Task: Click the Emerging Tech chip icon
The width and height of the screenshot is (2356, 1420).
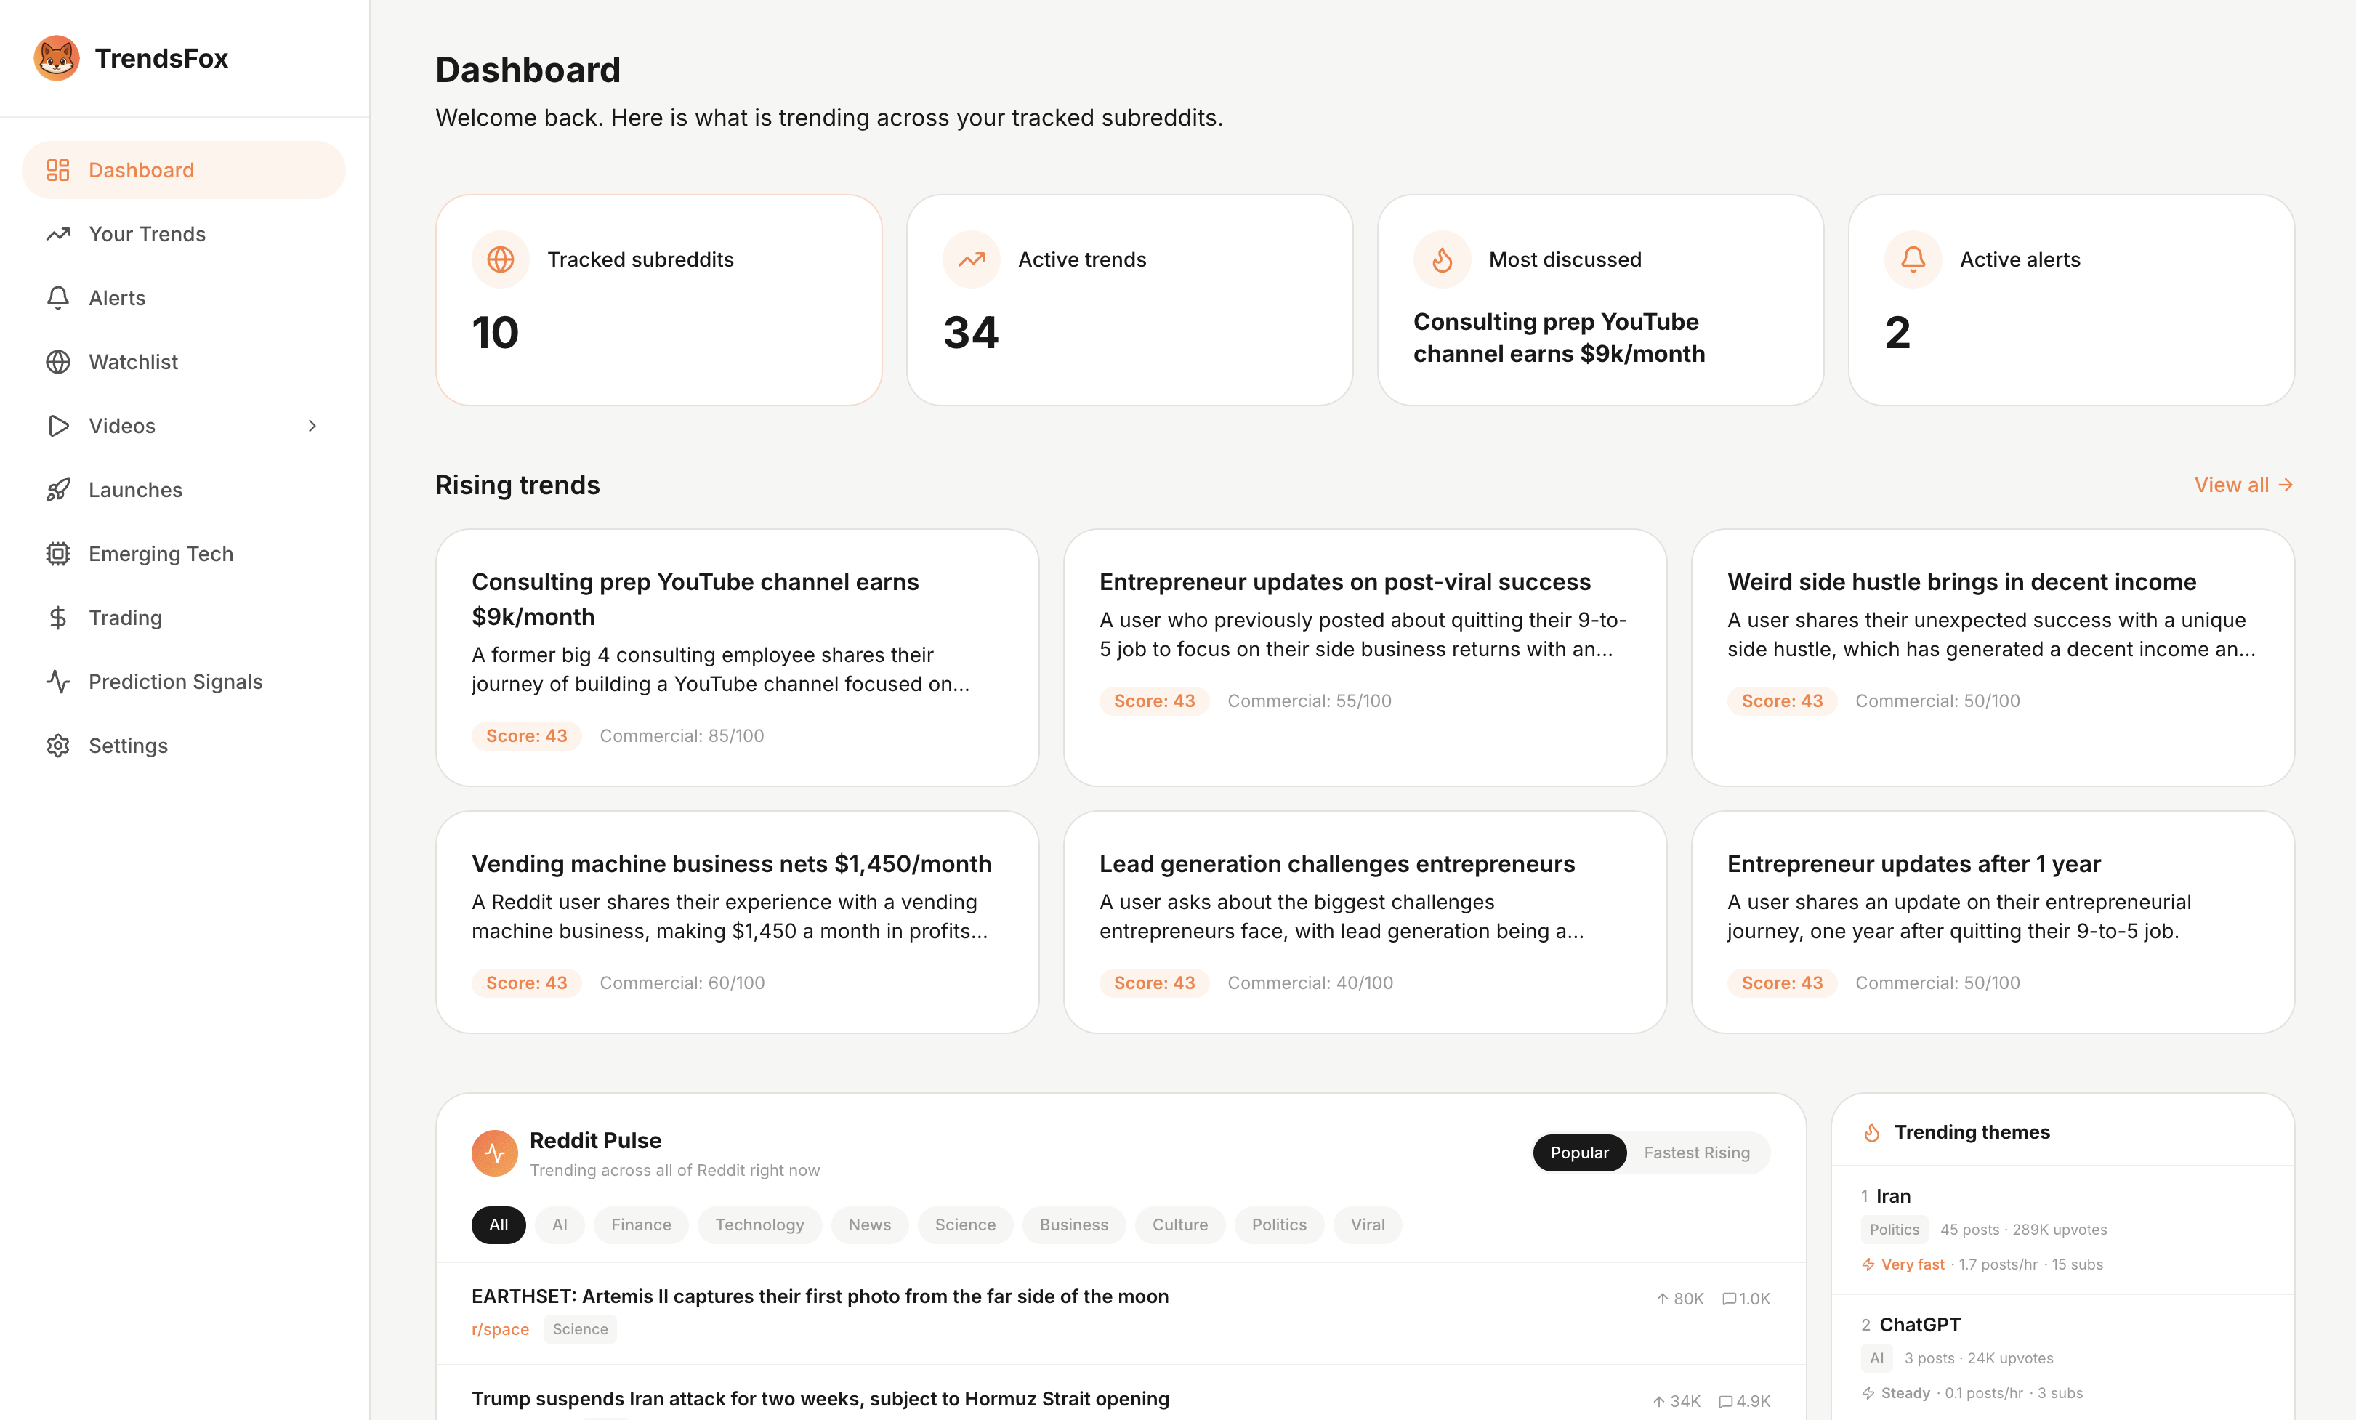Action: [x=58, y=554]
